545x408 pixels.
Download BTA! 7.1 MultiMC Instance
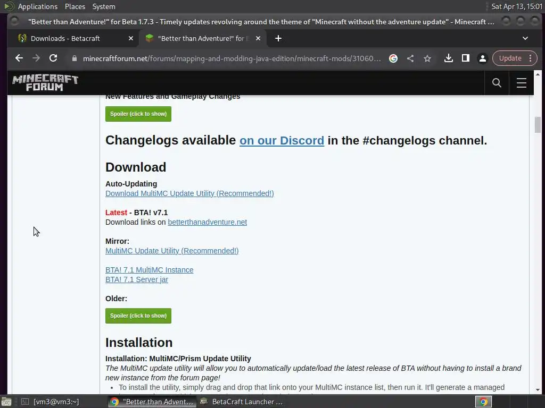pos(149,270)
